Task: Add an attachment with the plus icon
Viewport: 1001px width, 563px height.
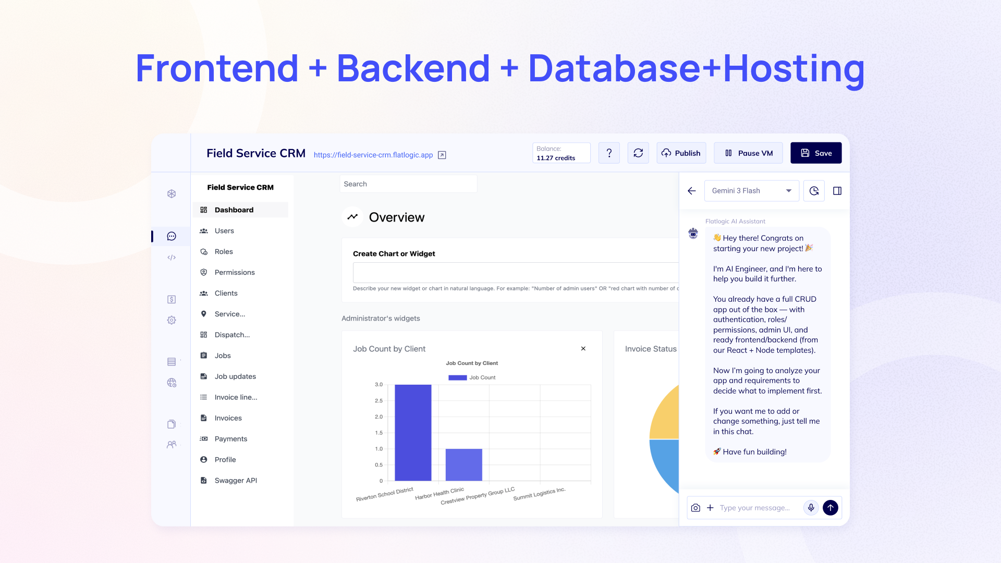Action: (x=710, y=508)
